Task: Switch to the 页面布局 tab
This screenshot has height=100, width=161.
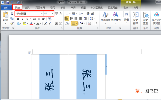Action: click(x=40, y=8)
